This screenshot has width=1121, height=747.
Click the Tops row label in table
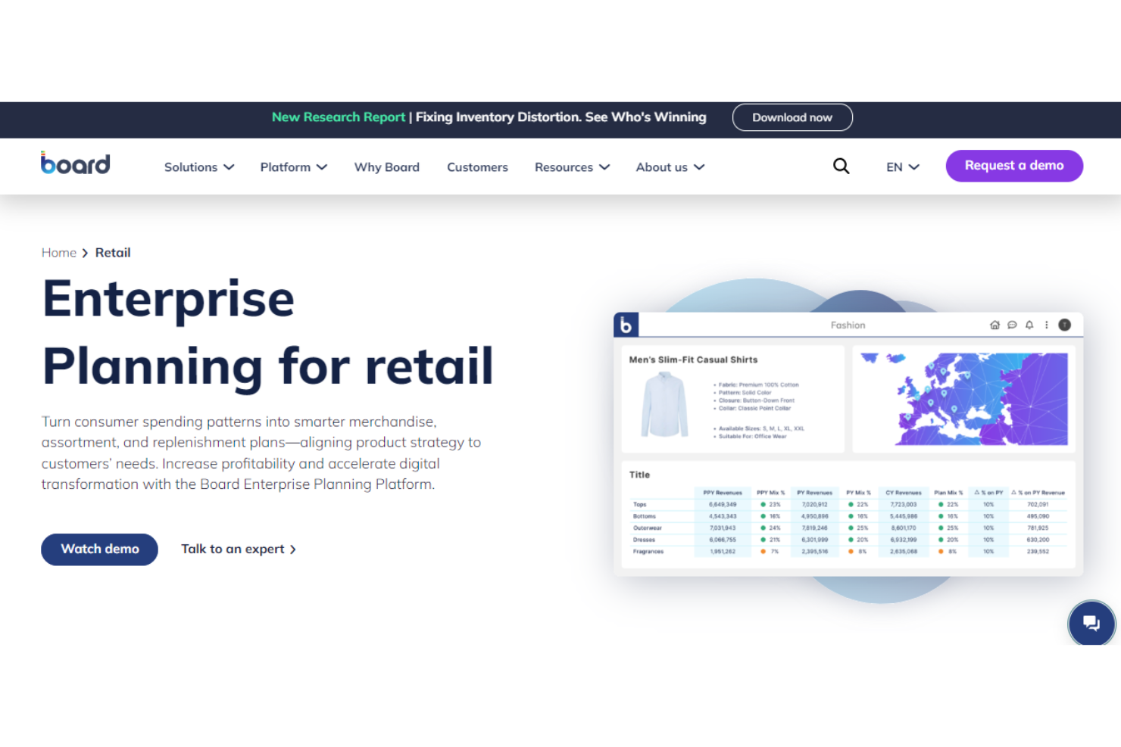640,505
